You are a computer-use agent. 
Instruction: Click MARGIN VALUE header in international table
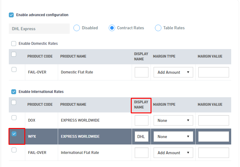click(210, 105)
